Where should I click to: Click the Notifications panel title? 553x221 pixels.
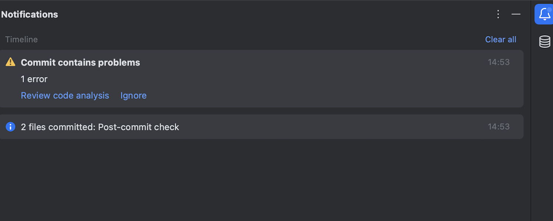pos(29,14)
